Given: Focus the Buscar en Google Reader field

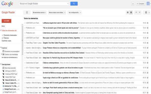Looking at the screenshot, I should (43, 4).
